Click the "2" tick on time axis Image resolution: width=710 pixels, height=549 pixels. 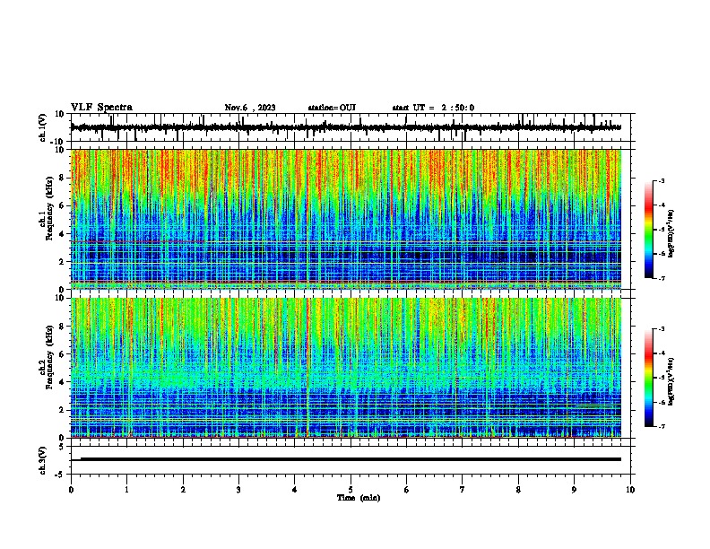[x=183, y=490]
